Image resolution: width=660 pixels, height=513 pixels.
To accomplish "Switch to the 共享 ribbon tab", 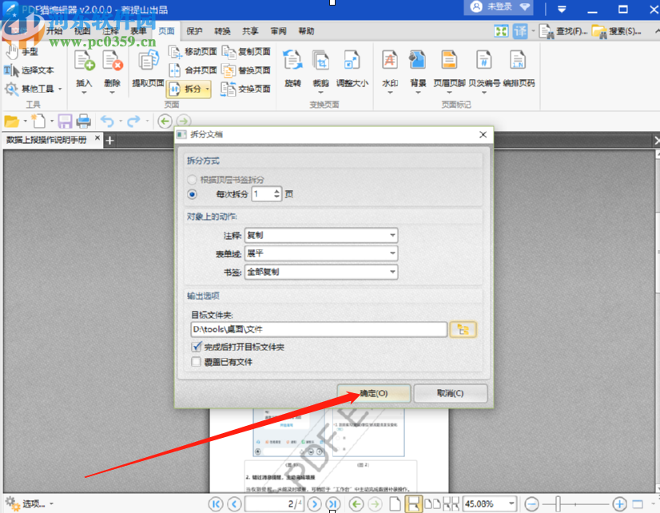I will click(x=250, y=31).
